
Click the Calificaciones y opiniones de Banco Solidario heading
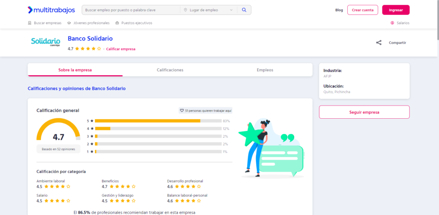(77, 88)
